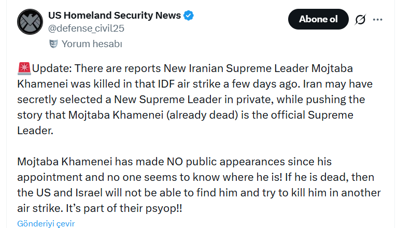397x228 pixels.
Task: Click the word "Update:" in the post
Action: click(x=54, y=69)
